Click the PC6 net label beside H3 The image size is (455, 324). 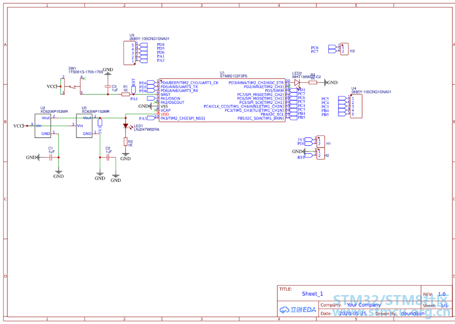315,47
